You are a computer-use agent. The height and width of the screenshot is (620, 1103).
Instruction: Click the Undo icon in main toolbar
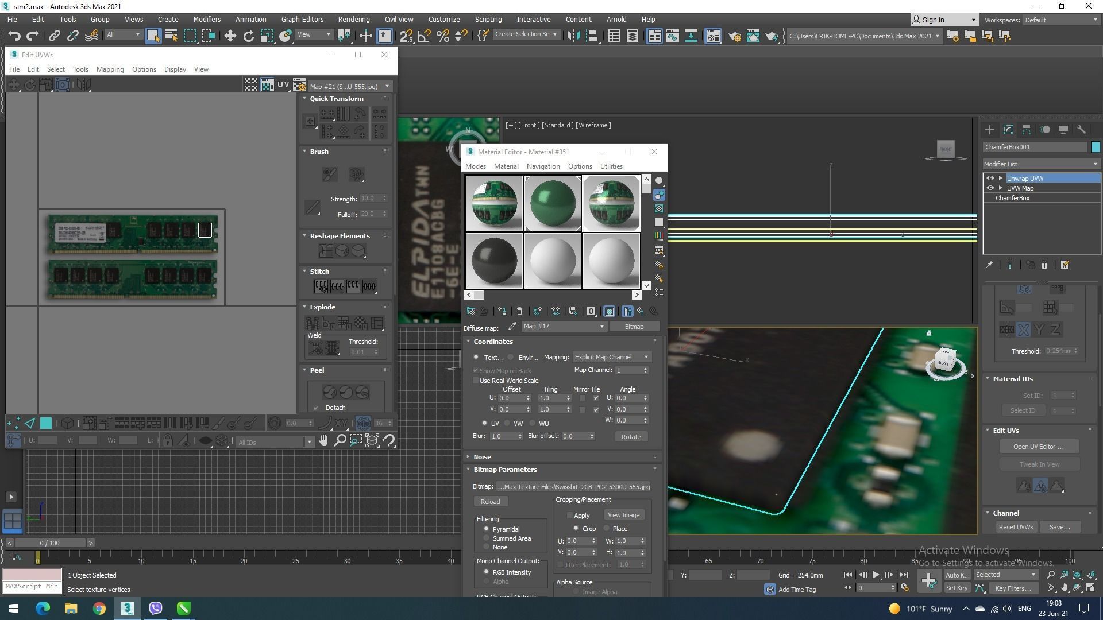tap(14, 36)
